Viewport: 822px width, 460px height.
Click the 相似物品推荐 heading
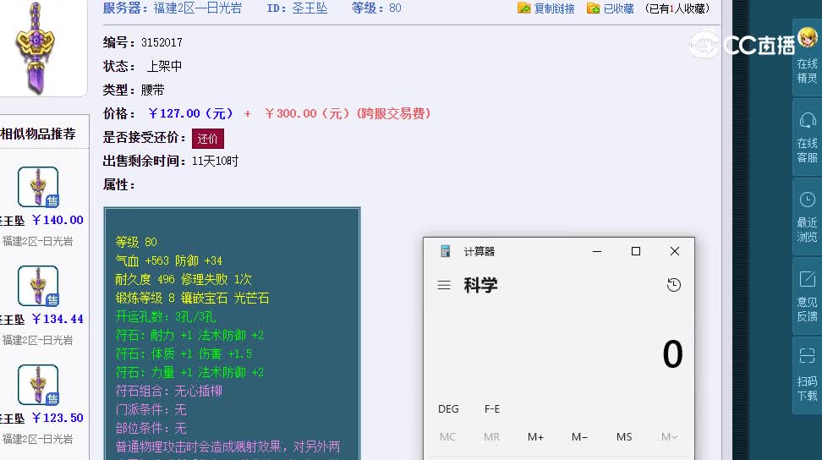pos(38,134)
